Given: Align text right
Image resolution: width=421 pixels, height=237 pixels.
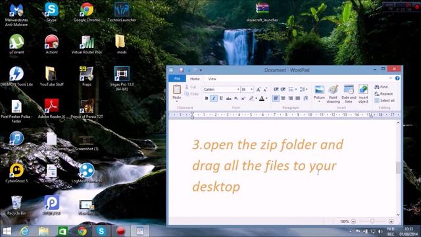Looking at the screenshot, I should click(291, 98).
